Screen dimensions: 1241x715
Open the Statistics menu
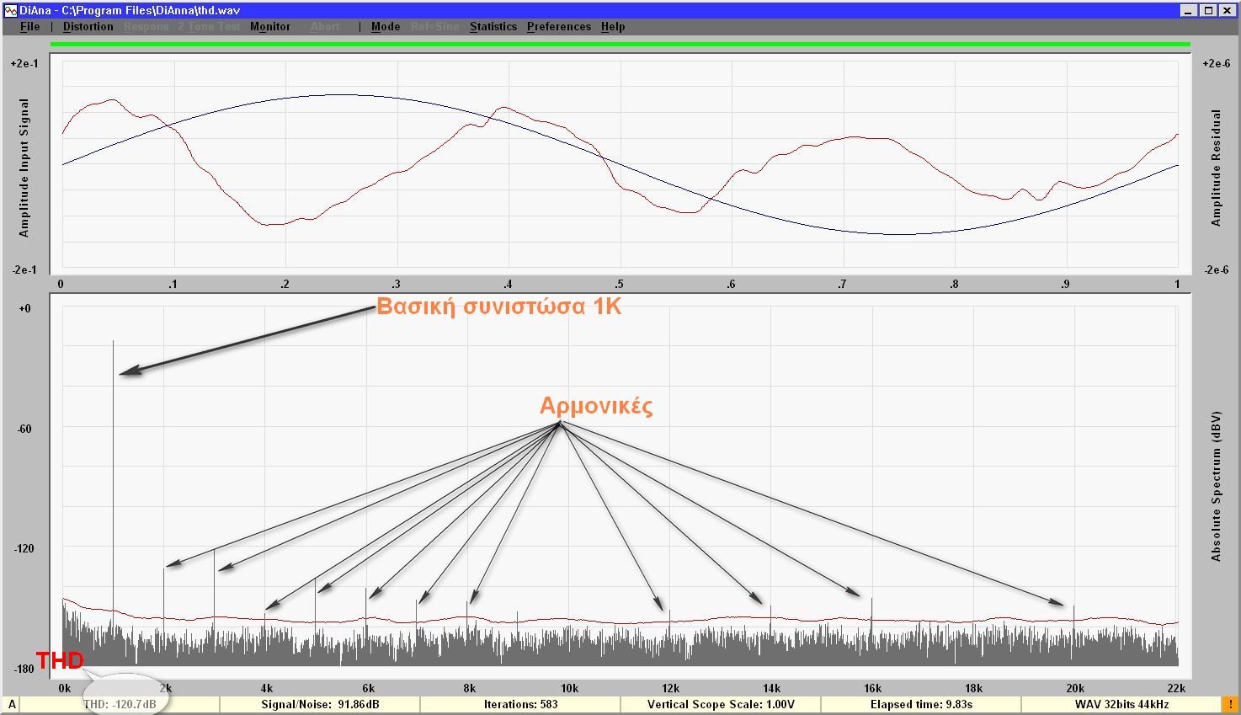pos(493,27)
